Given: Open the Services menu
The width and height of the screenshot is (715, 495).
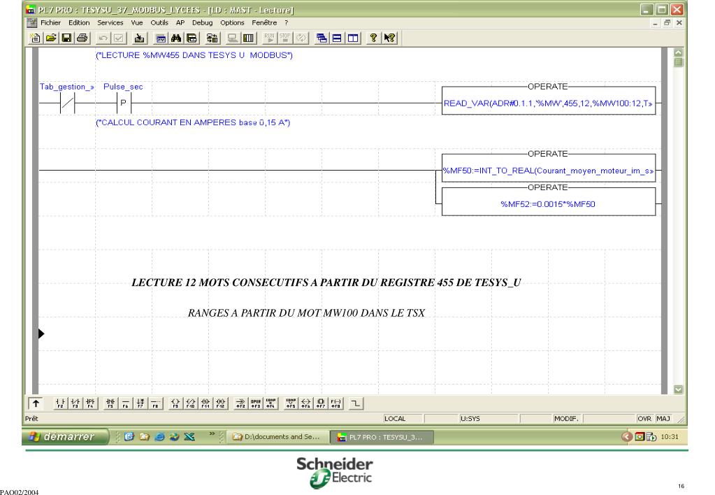Looking at the screenshot, I should (110, 22).
